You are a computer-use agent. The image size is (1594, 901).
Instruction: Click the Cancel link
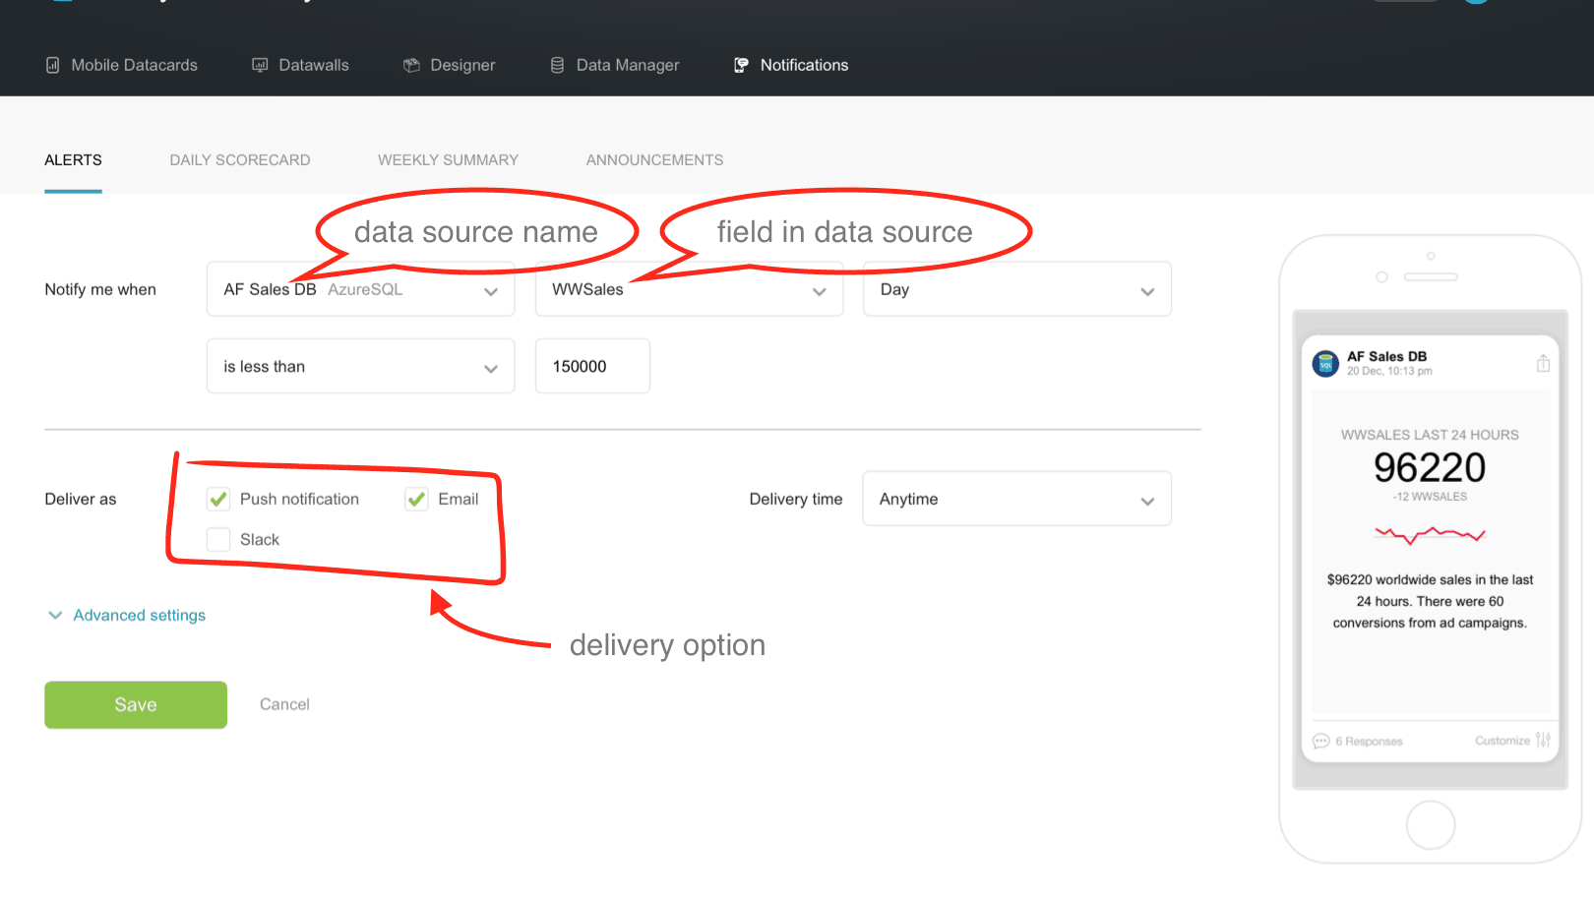point(284,704)
